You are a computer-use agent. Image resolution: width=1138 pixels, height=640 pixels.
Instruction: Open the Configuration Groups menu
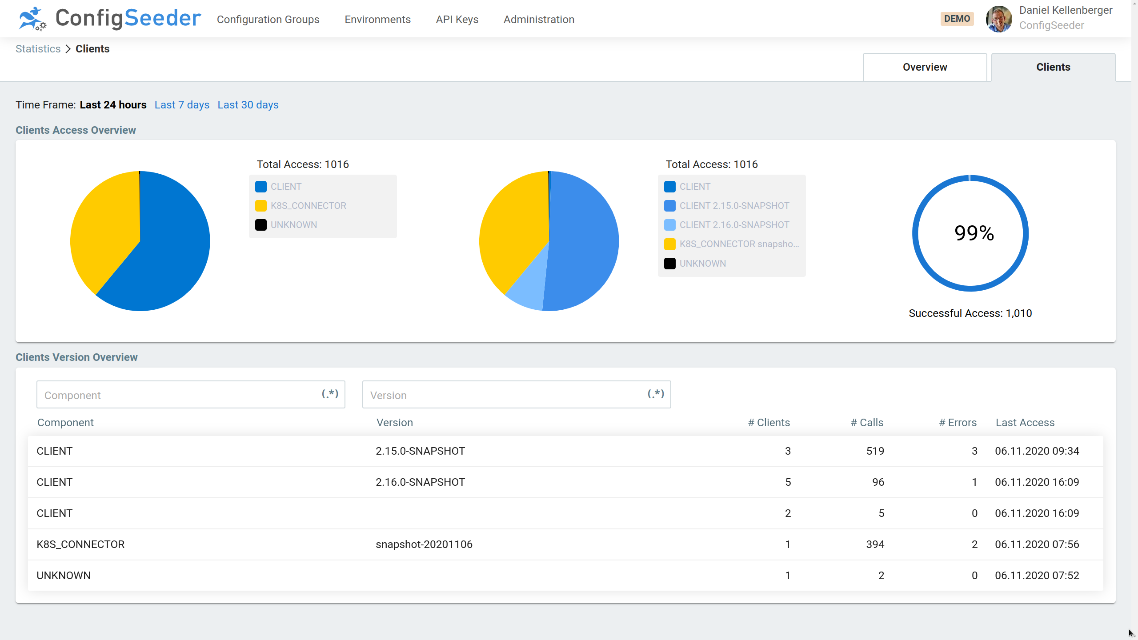268,19
